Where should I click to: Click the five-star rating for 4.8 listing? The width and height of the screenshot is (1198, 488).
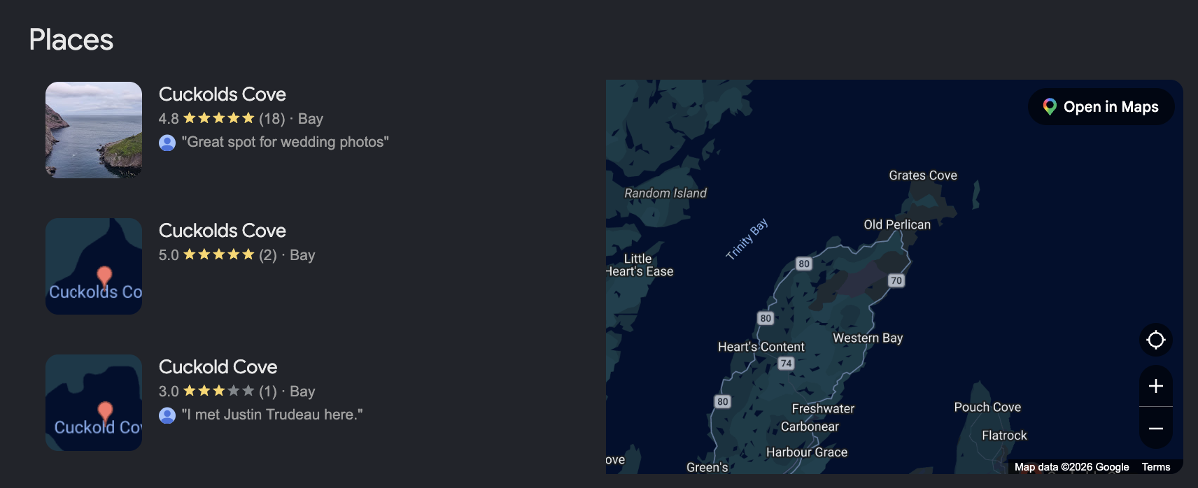219,118
